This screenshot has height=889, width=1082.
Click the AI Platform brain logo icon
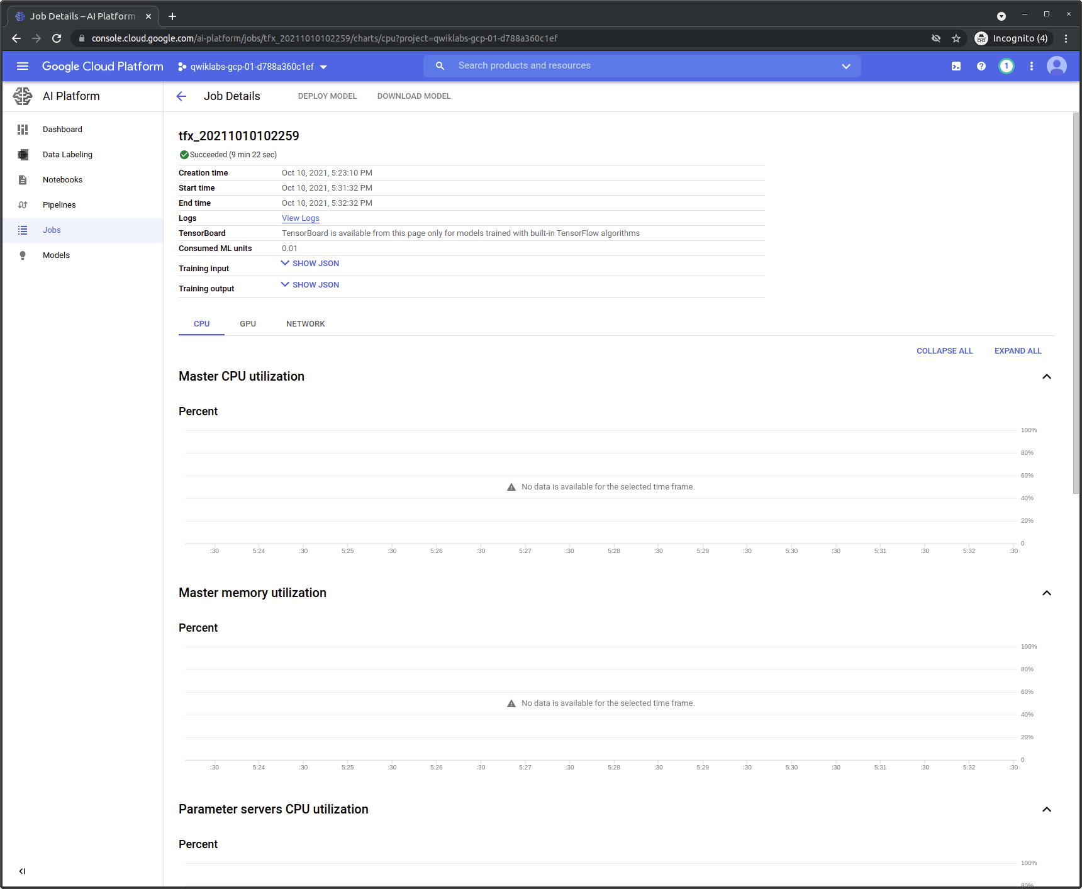[x=23, y=96]
